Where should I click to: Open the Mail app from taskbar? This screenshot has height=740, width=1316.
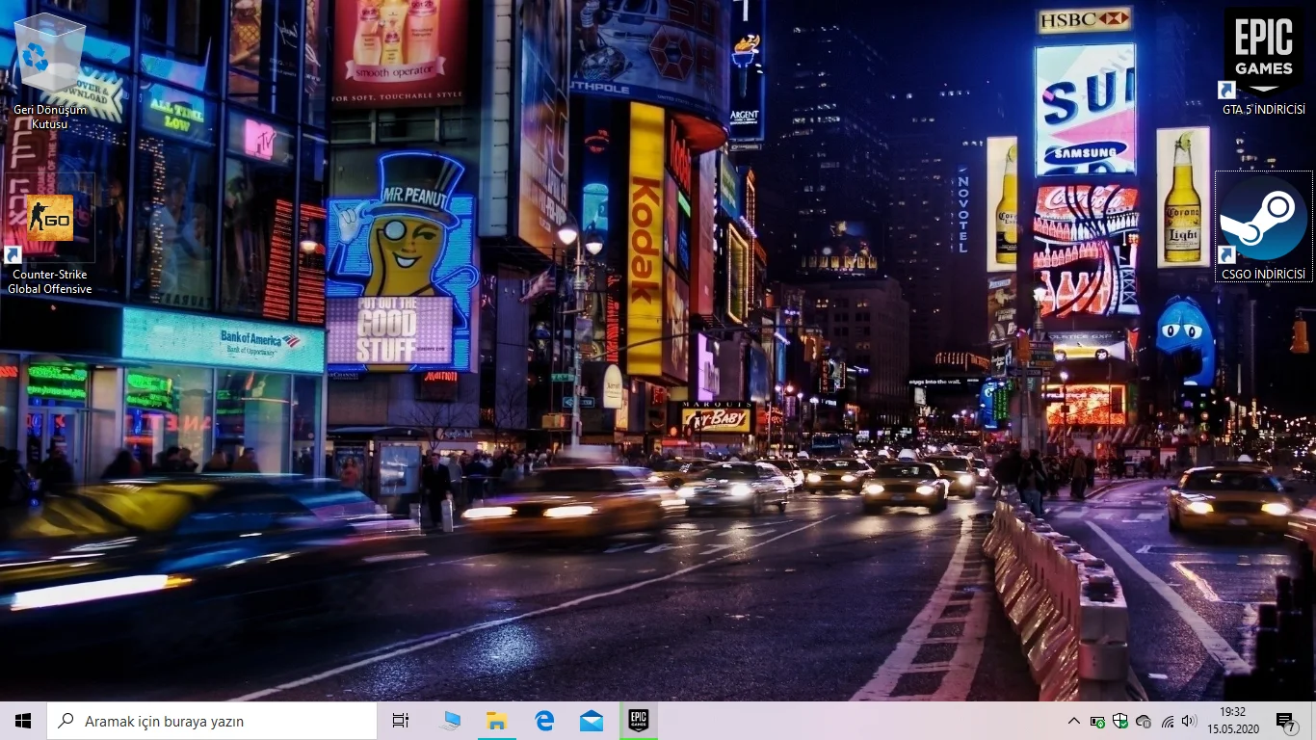[x=592, y=721]
